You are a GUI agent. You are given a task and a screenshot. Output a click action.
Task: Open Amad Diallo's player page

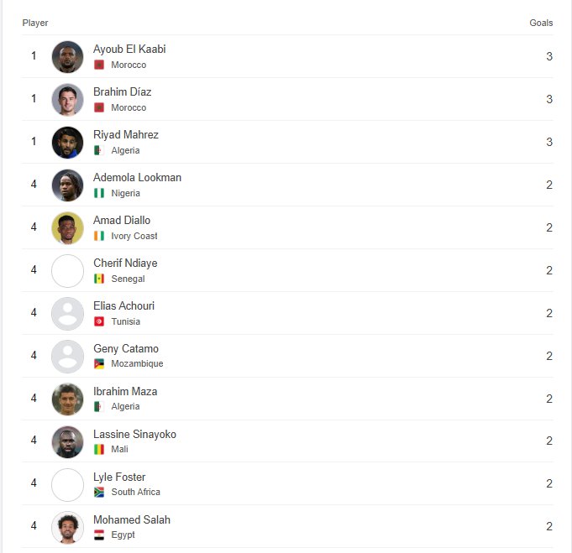coord(122,221)
